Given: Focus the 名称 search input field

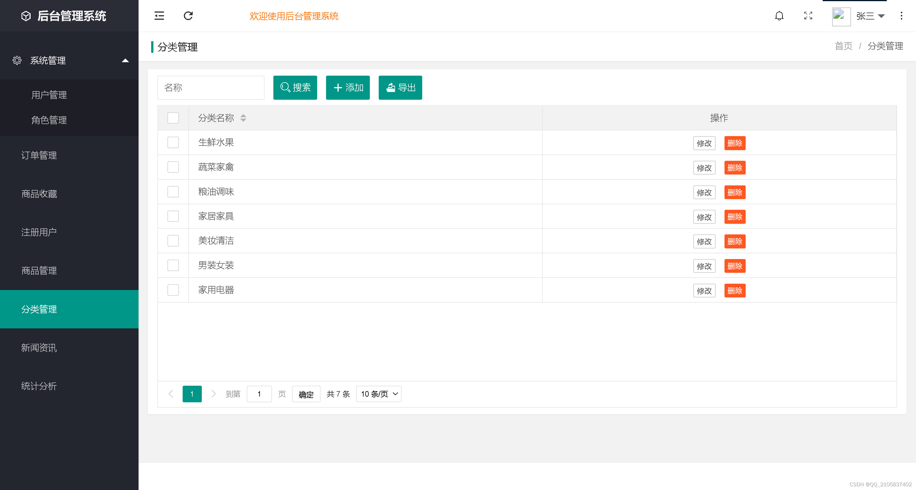Looking at the screenshot, I should (211, 87).
